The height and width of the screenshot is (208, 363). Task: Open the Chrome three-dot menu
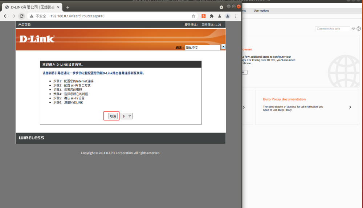point(236,16)
